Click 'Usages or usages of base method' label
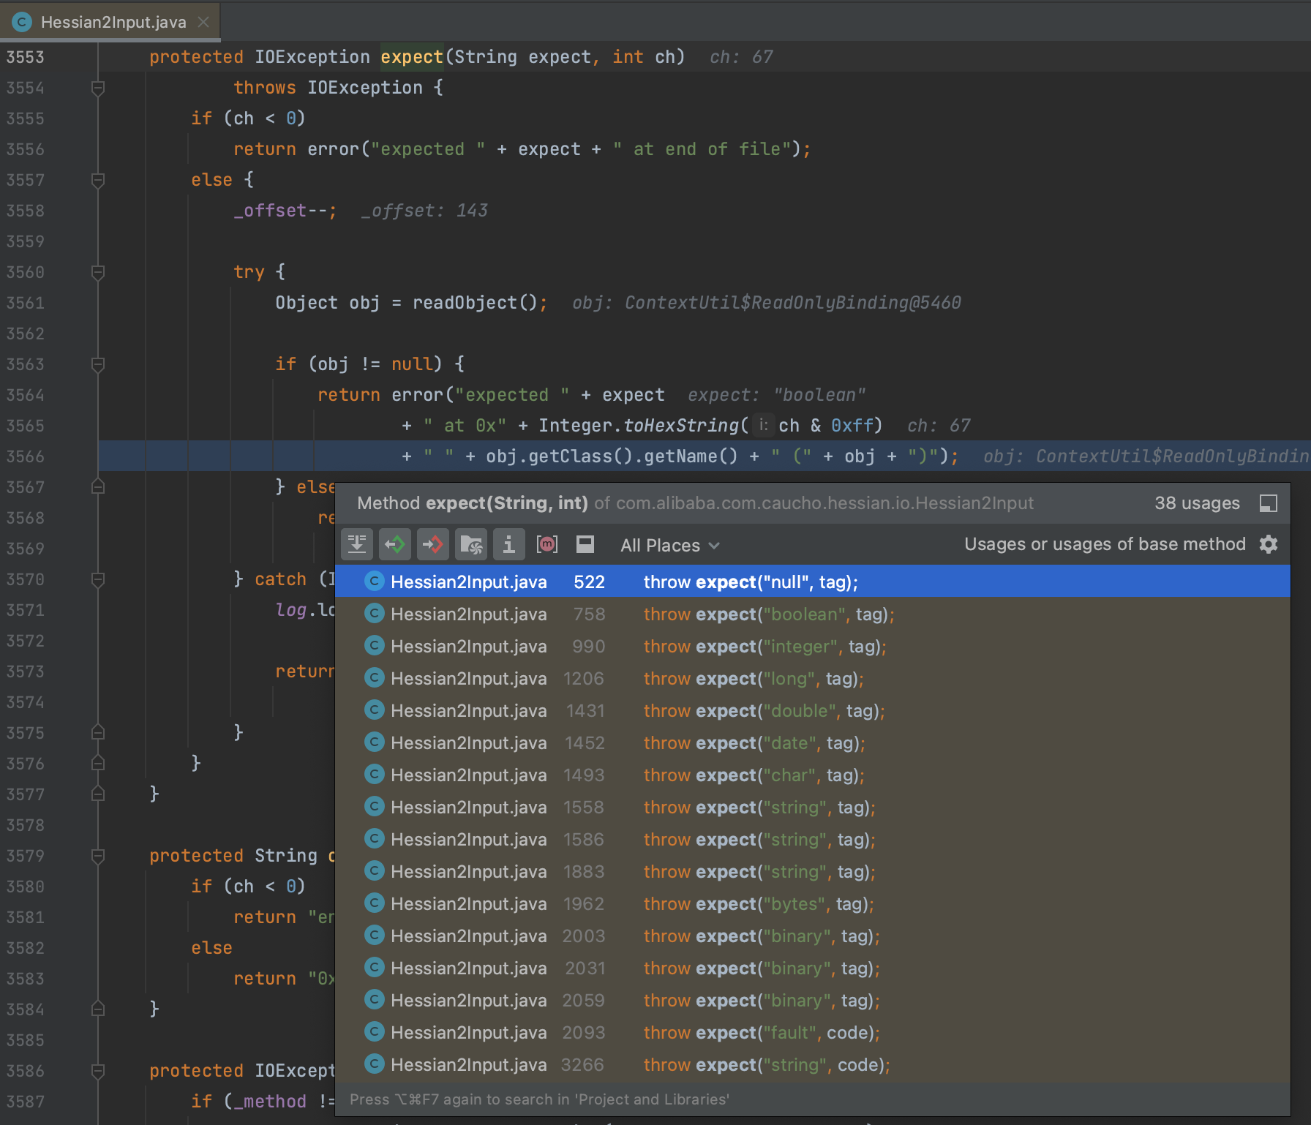Viewport: 1311px width, 1125px height. pos(1105,544)
